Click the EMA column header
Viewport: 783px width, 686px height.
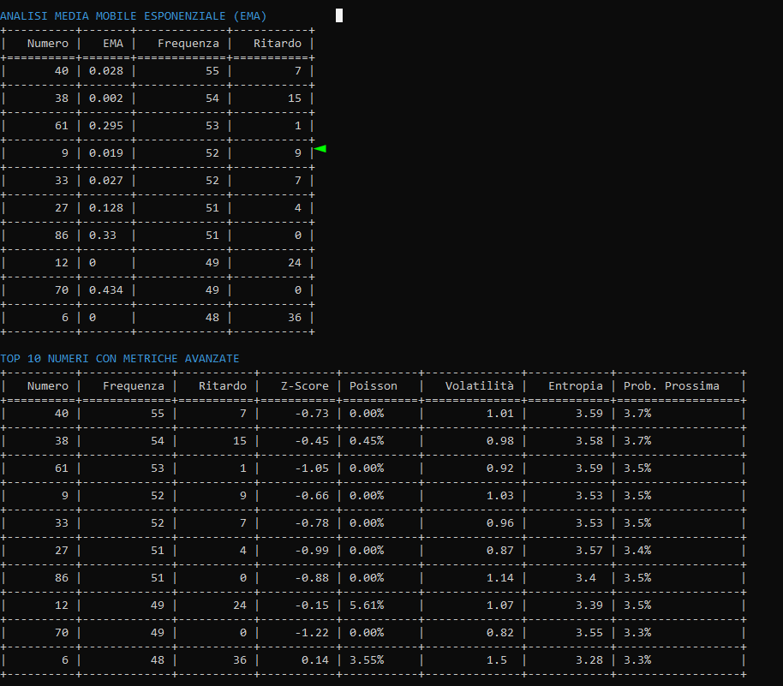pyautogui.click(x=113, y=44)
